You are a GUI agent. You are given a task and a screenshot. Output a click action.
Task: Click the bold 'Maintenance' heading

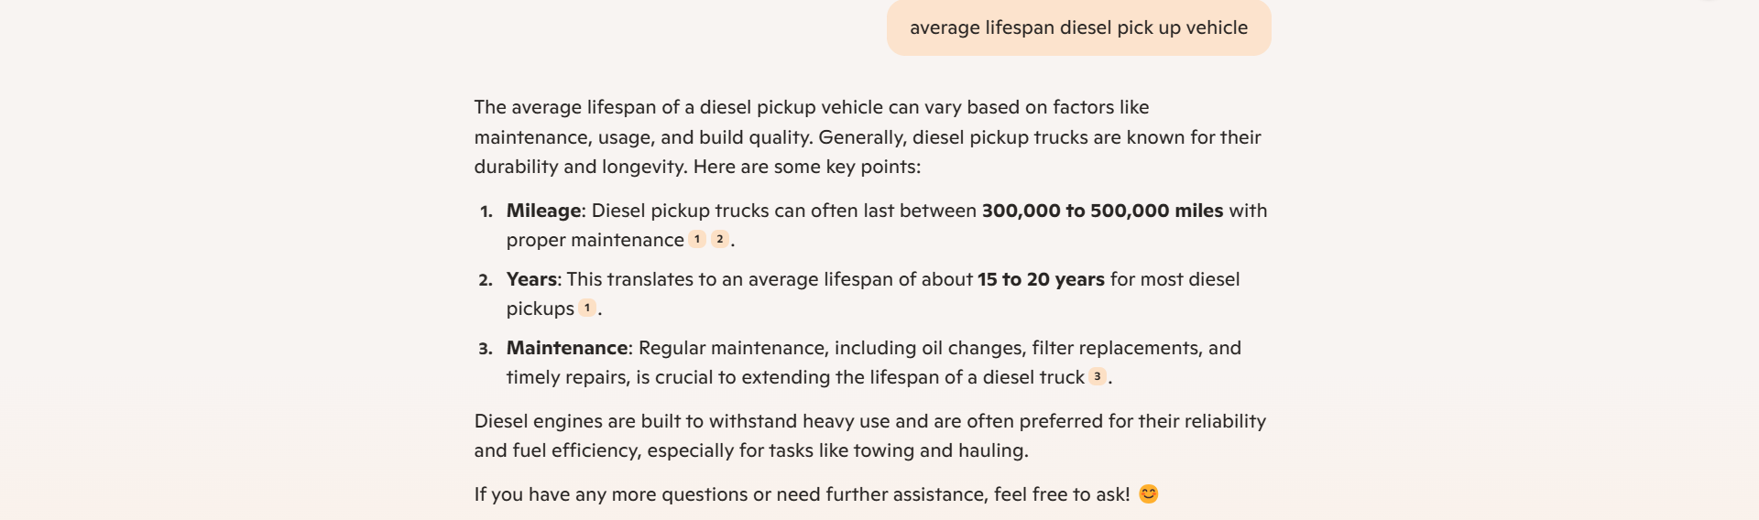point(567,348)
